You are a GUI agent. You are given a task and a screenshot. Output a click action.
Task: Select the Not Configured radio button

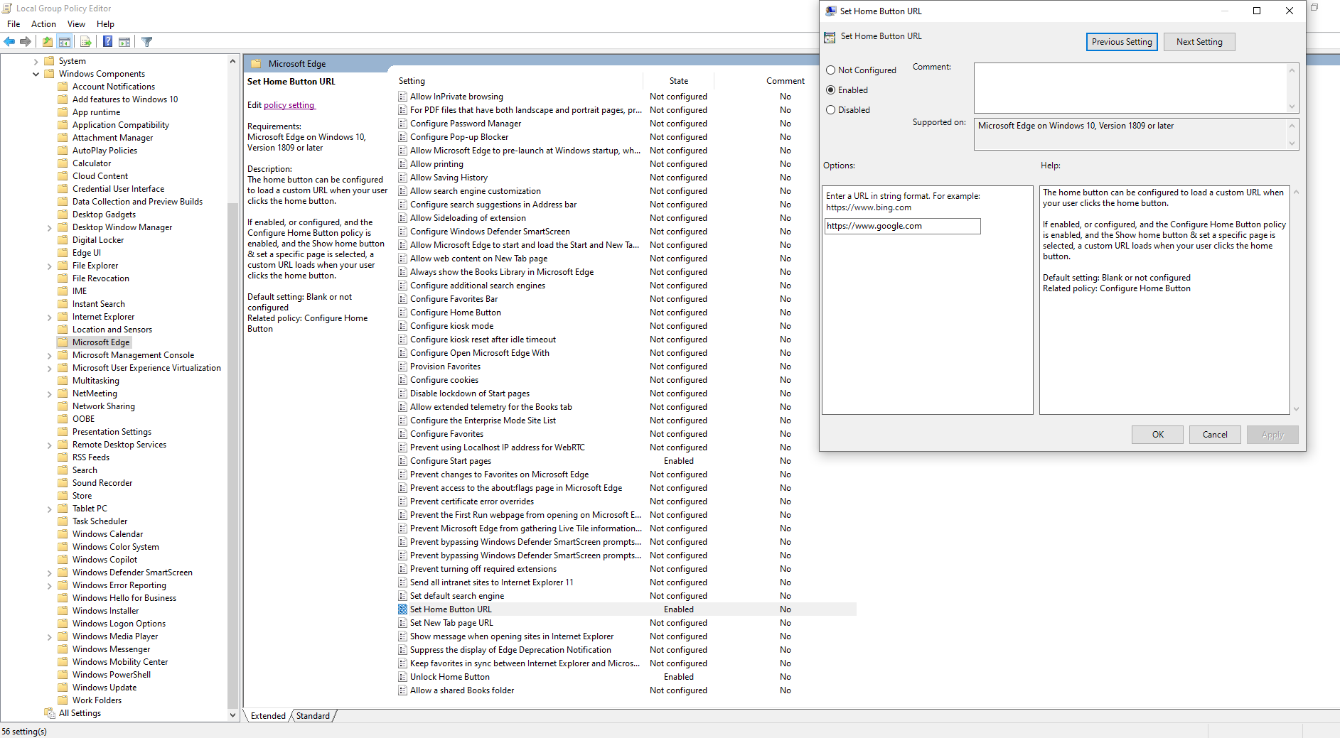830,70
